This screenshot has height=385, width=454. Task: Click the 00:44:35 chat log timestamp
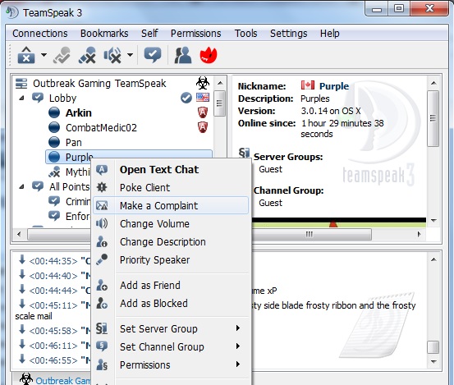[x=53, y=261]
